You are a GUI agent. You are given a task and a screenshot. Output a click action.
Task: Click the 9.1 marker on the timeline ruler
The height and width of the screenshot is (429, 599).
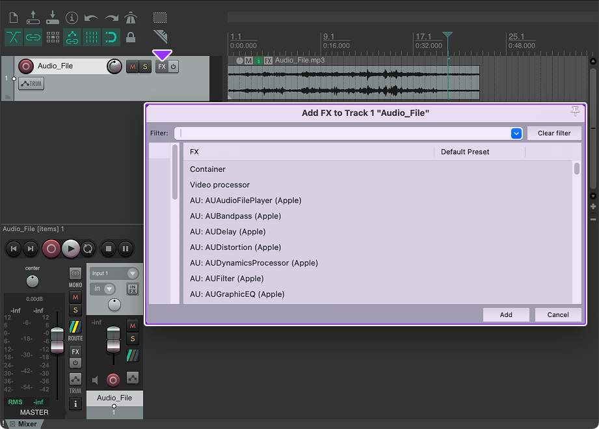click(328, 36)
